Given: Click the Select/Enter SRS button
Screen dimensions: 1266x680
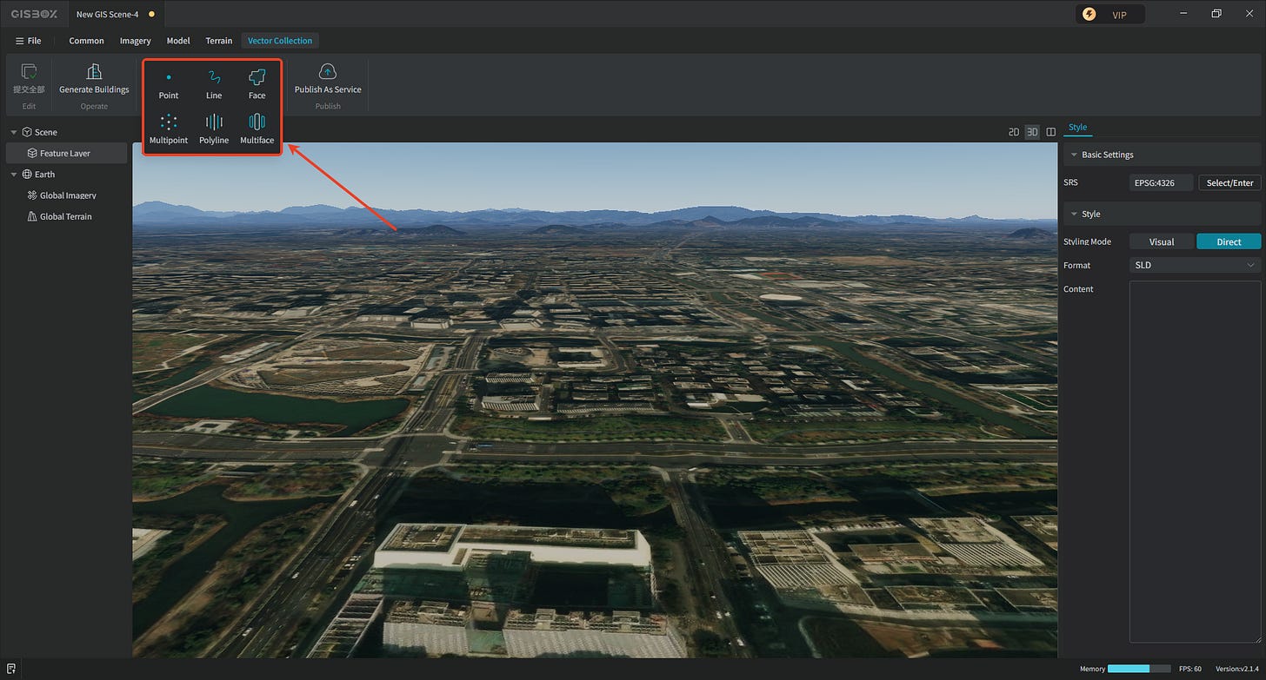Looking at the screenshot, I should click(x=1229, y=182).
